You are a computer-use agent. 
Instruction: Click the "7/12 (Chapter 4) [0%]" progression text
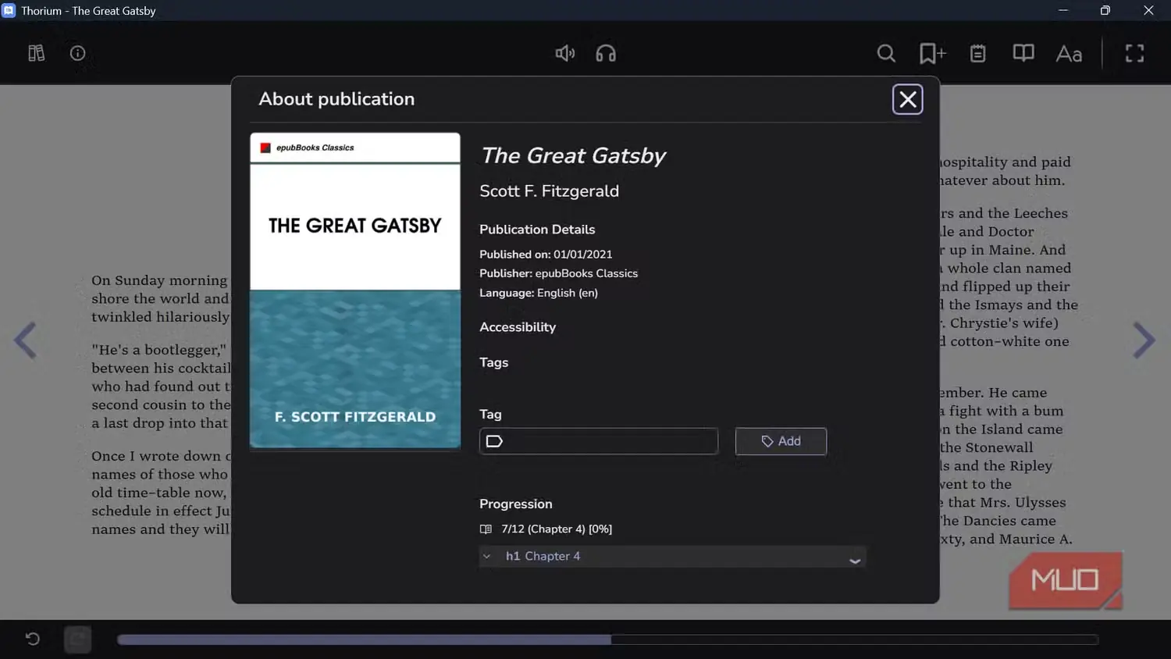[557, 529]
